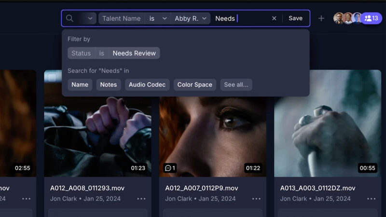This screenshot has height=217, width=386.
Task: Search for Needs in Name
Action: coord(80,85)
